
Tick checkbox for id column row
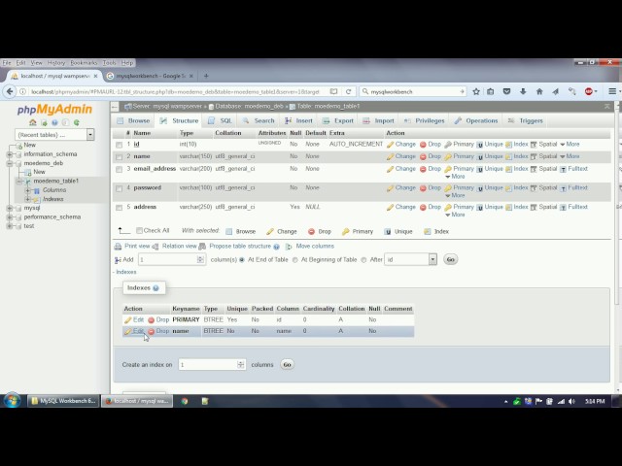119,145
